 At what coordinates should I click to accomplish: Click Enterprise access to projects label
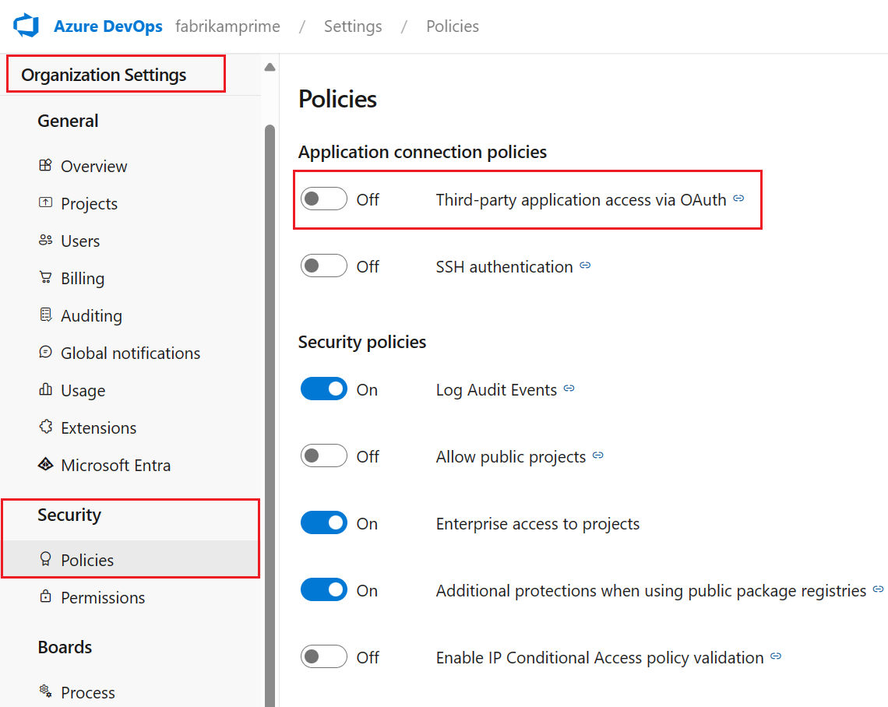point(537,523)
